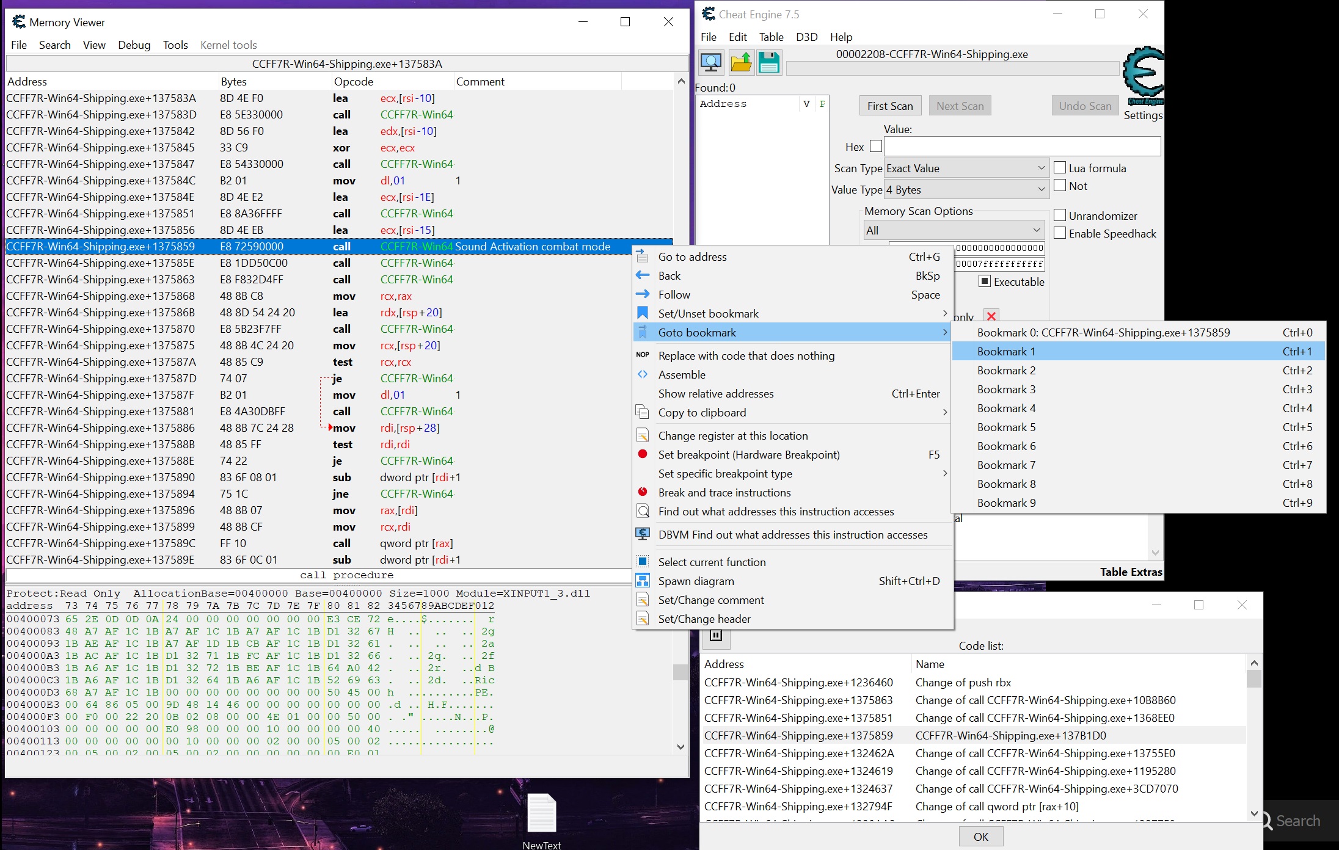Screen dimensions: 1339x850
Task: Enable the Hex checkbox
Action: coord(876,147)
